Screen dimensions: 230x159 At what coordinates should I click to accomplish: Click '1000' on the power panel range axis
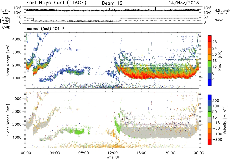tap(17, 78)
